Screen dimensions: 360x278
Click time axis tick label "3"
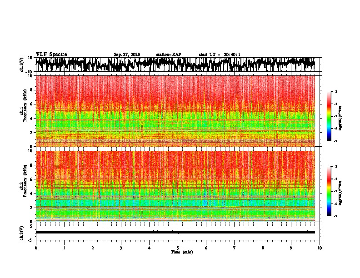click(x=121, y=248)
